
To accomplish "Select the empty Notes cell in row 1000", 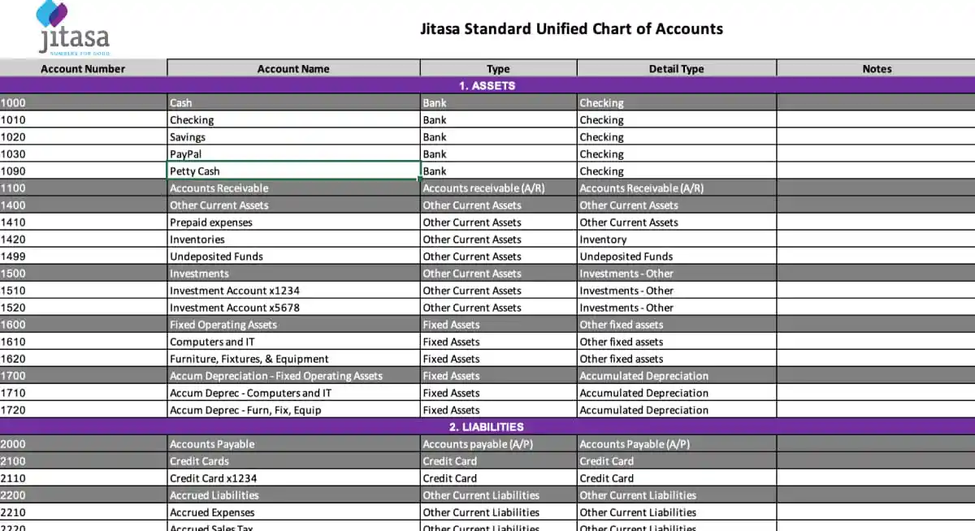I will coord(876,103).
